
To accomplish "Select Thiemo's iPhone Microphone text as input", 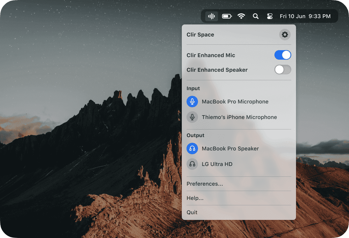I will click(x=239, y=117).
